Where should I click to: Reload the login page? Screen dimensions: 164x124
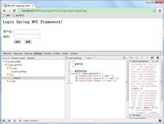coord(14,11)
